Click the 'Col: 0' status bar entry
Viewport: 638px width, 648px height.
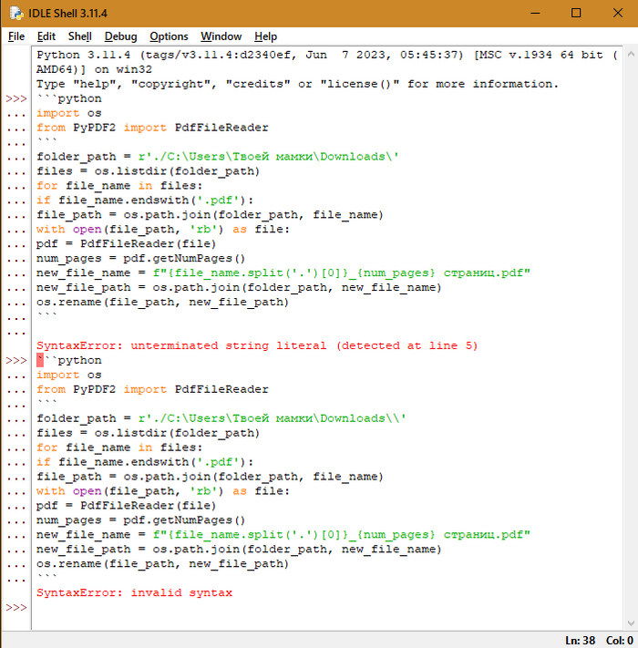coord(620,640)
